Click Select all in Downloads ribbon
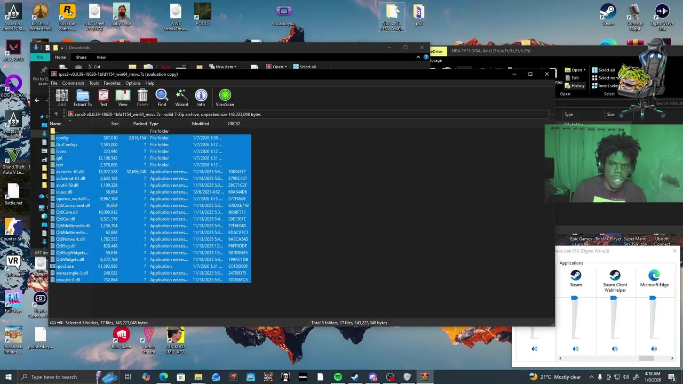 pyautogui.click(x=304, y=67)
